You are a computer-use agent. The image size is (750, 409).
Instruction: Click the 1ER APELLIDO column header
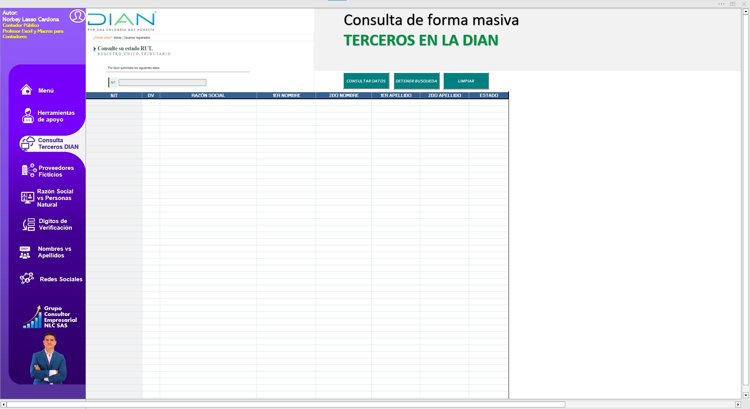click(396, 95)
